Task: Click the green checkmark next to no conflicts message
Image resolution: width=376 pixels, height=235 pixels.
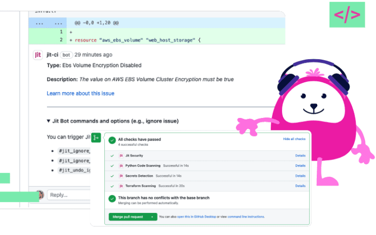Action: [x=112, y=199]
